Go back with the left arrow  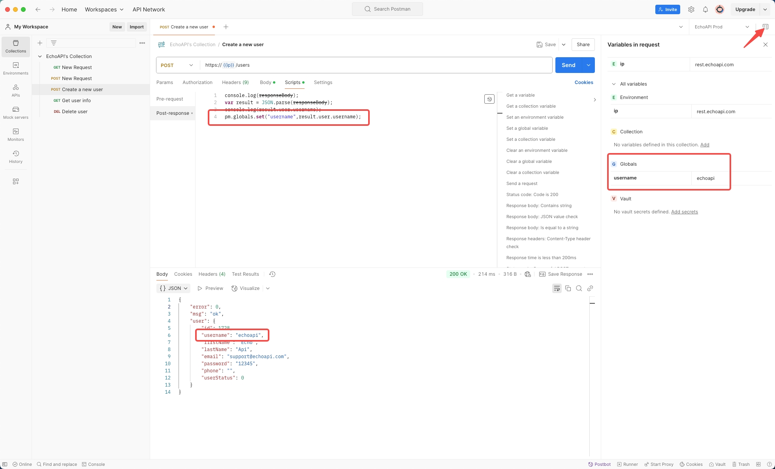[x=38, y=9]
